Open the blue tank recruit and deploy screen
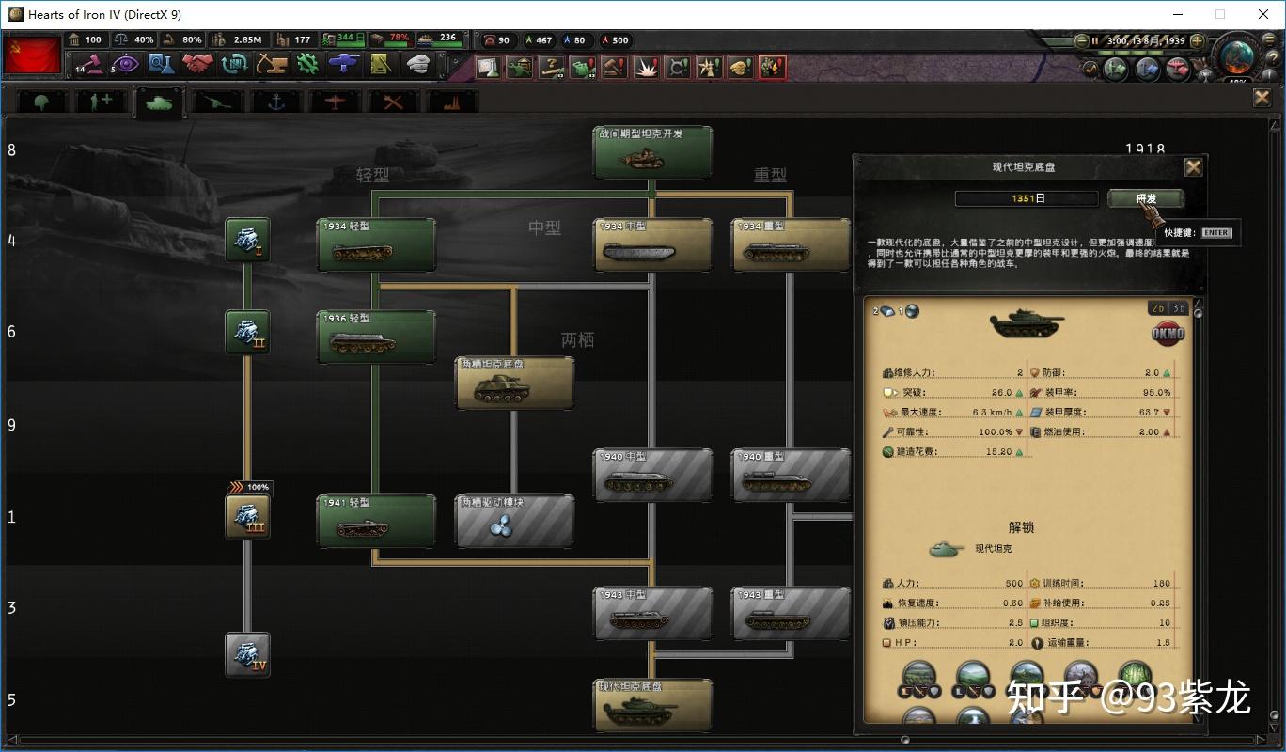Image resolution: width=1286 pixels, height=752 pixels. [345, 64]
